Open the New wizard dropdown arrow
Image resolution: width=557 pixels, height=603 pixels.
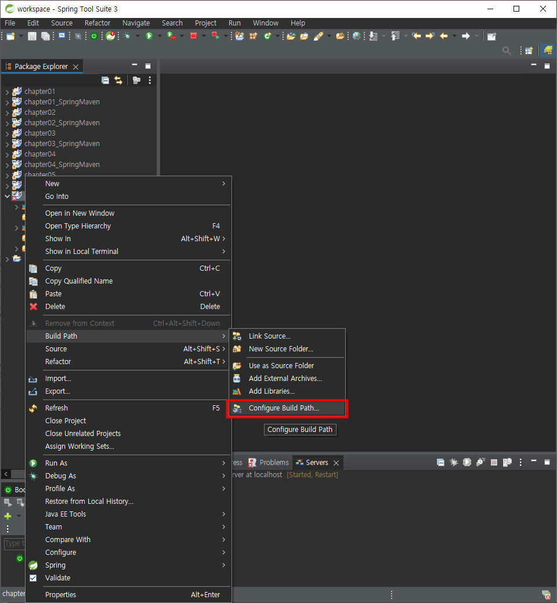coord(21,36)
